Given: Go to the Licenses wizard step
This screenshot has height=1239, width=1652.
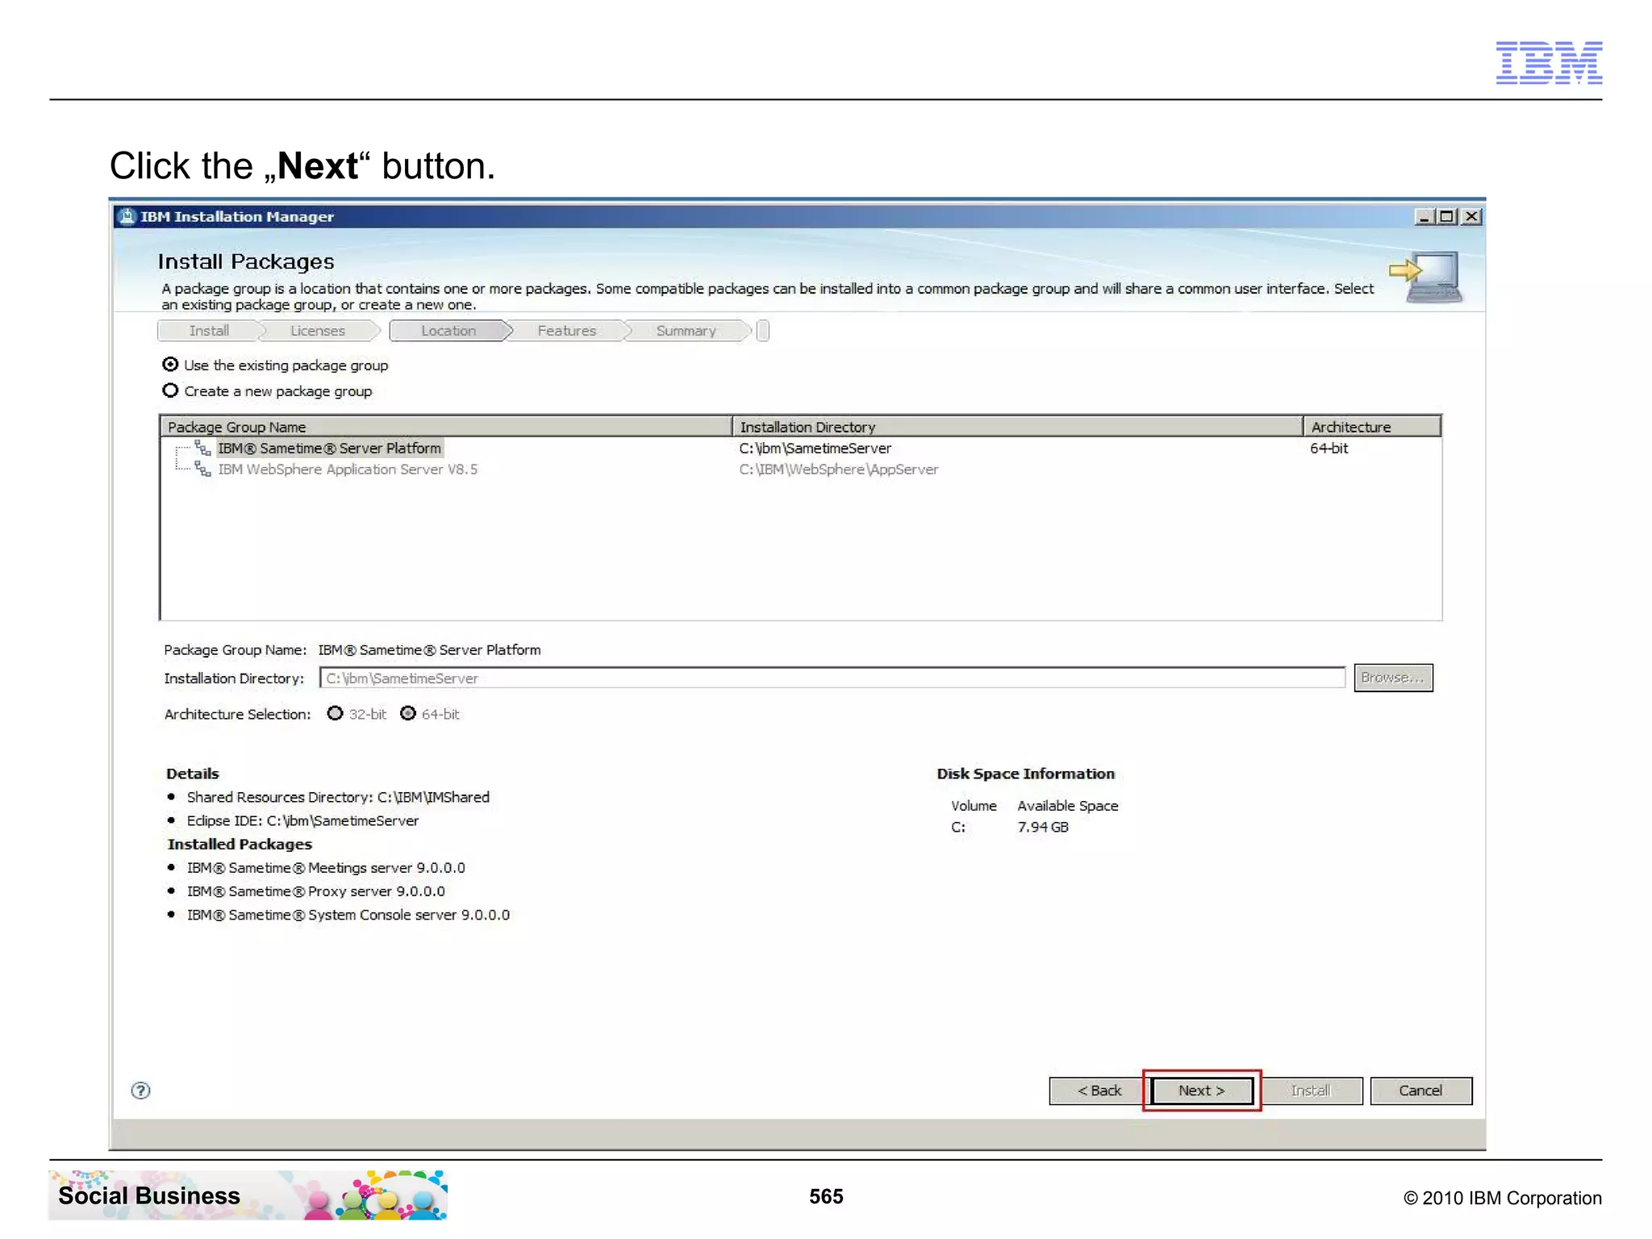Looking at the screenshot, I should click(318, 331).
